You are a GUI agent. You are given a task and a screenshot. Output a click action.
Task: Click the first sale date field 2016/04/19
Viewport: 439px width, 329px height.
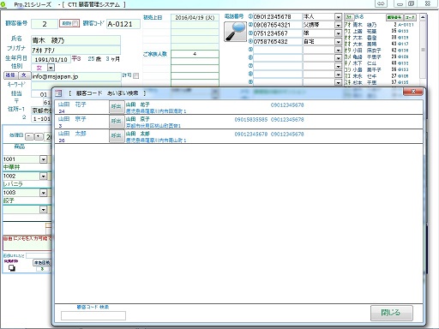pyautogui.click(x=195, y=17)
